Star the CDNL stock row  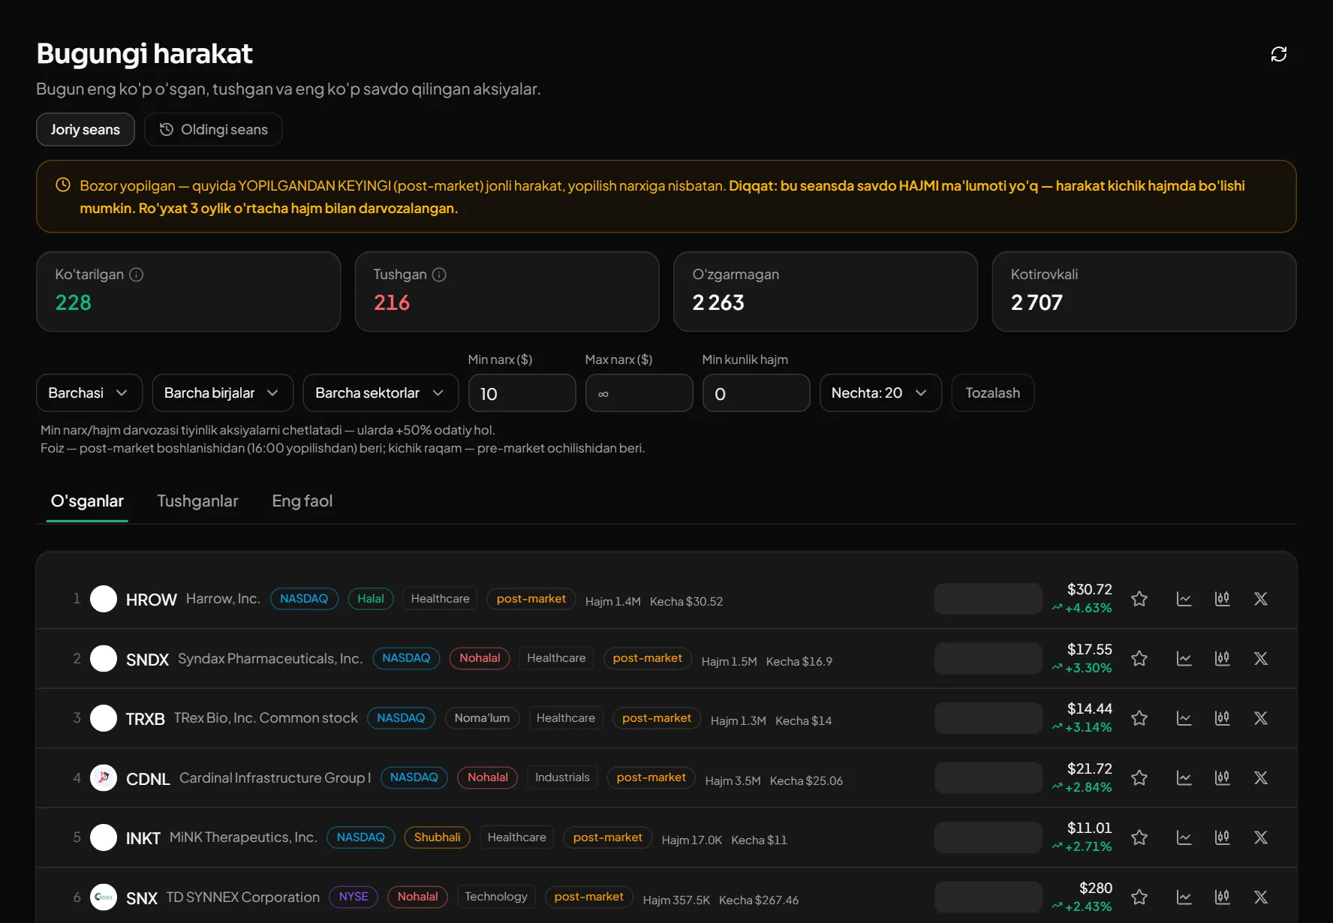coord(1139,777)
